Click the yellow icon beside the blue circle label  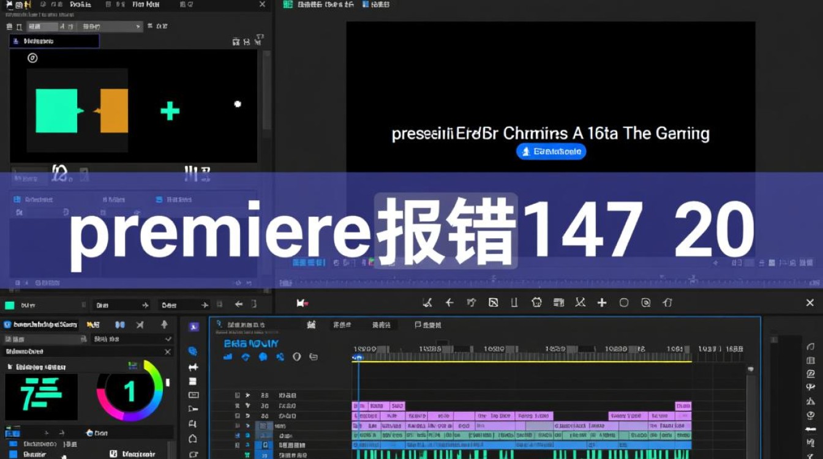(92, 324)
